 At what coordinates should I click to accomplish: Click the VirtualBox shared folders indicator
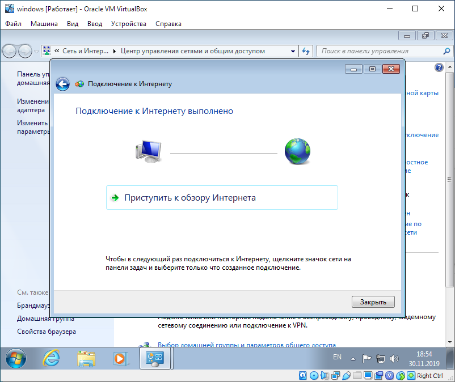pyautogui.click(x=357, y=376)
